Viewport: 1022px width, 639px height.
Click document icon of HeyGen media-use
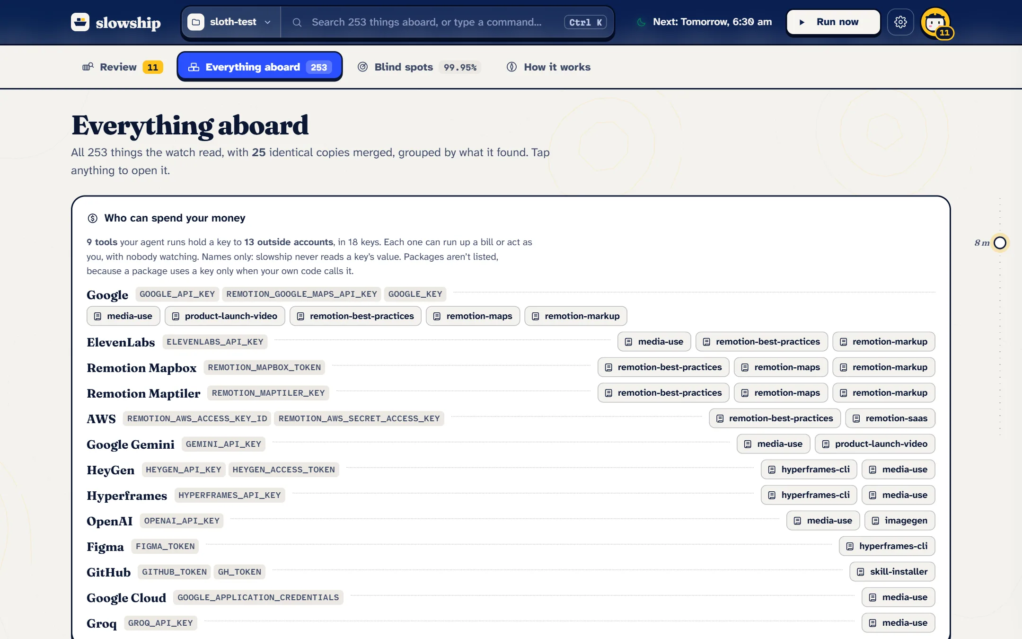872,470
